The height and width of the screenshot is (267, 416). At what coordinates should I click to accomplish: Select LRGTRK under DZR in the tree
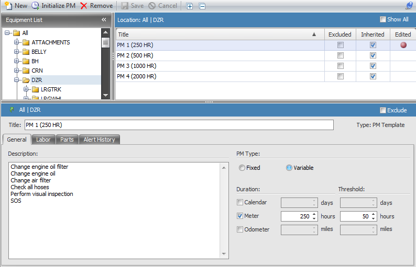(51, 89)
